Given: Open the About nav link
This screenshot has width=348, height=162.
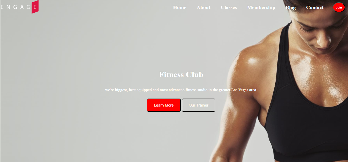Looking at the screenshot, I should (x=203, y=7).
